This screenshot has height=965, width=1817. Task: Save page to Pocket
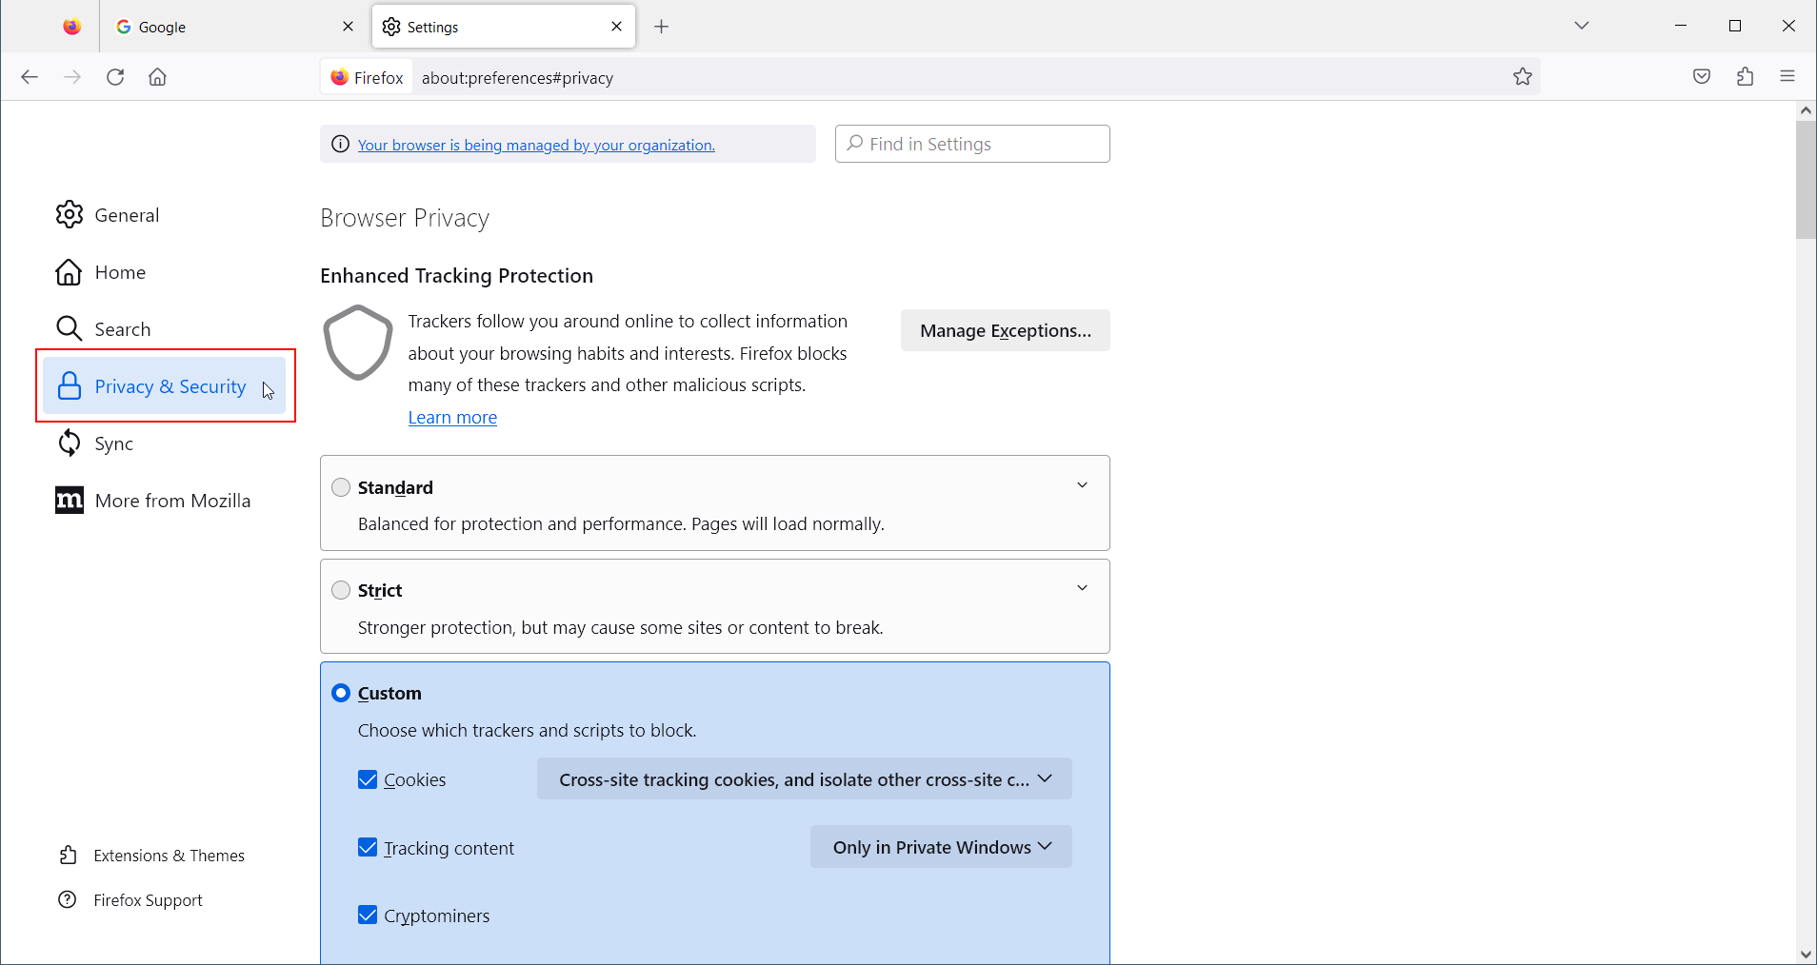(x=1702, y=76)
